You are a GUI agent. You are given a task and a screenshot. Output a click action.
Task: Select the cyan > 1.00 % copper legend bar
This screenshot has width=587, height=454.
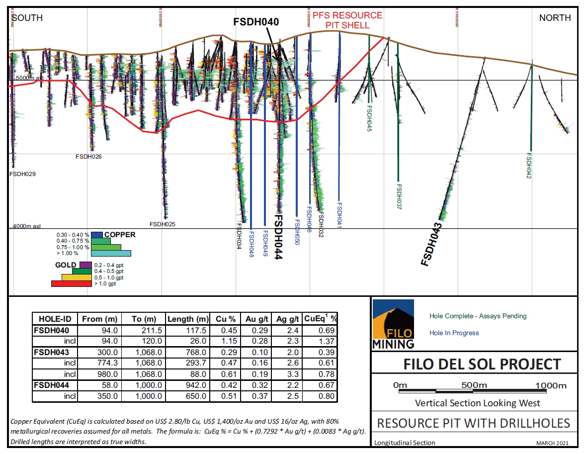110,253
